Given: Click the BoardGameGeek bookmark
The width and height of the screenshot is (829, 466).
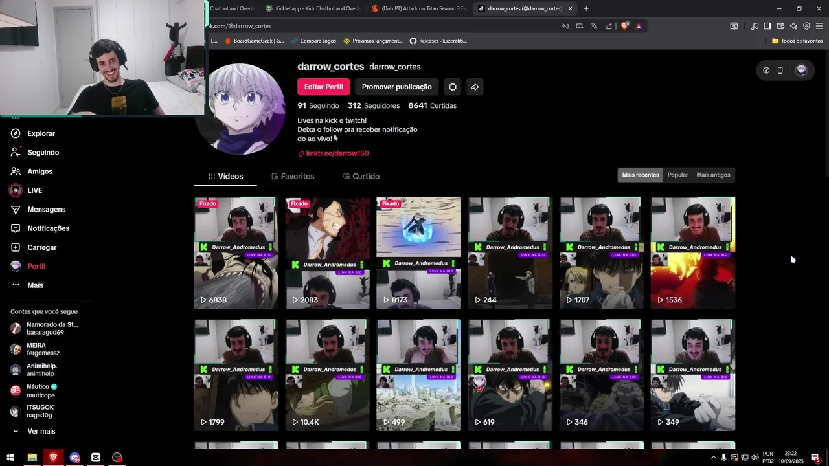Looking at the screenshot, I should click(x=255, y=41).
